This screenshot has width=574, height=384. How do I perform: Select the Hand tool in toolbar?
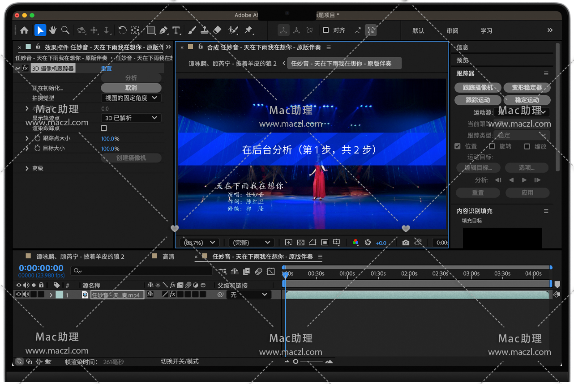tap(53, 30)
